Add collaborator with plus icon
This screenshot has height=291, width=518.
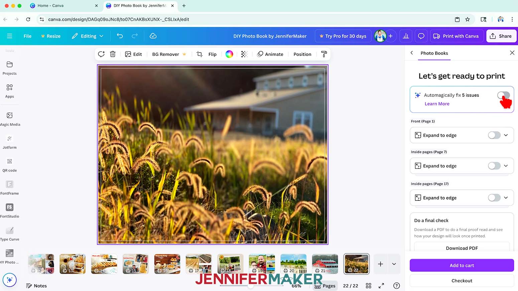pos(390,36)
